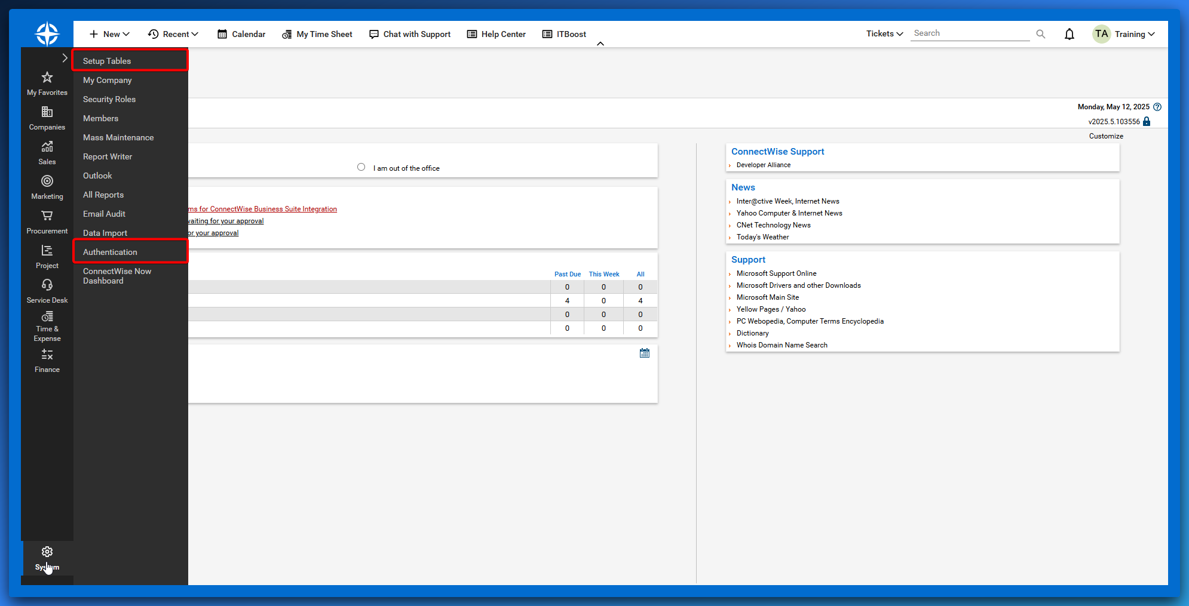Select Security Roles menu item
The height and width of the screenshot is (606, 1189).
point(130,99)
